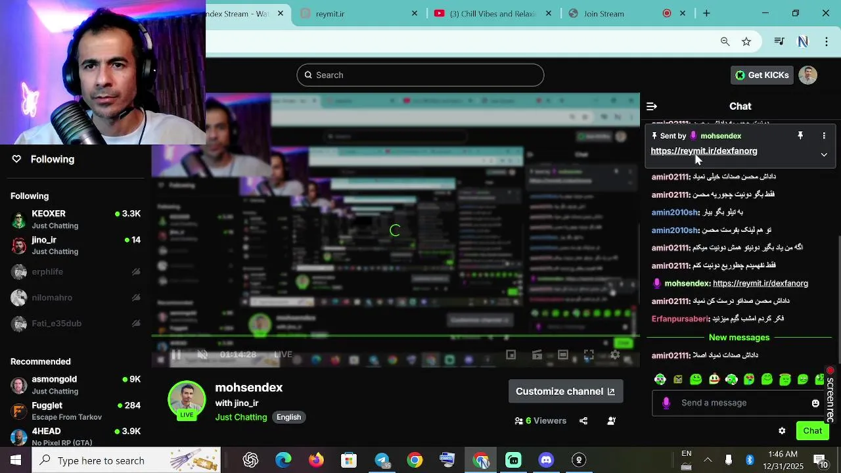Launch Firefox from the taskbar

pyautogui.click(x=316, y=461)
